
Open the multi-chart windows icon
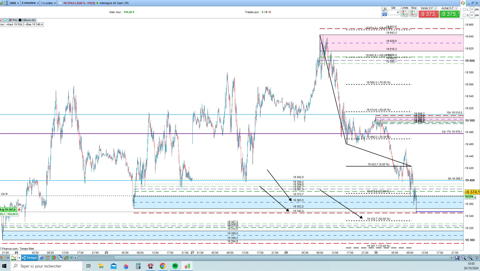pyautogui.click(x=60, y=258)
